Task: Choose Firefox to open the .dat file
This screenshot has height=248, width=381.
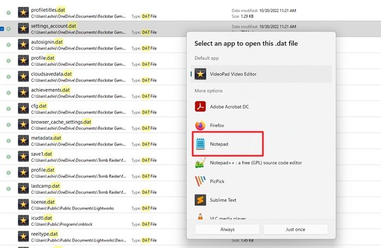Action: point(261,125)
